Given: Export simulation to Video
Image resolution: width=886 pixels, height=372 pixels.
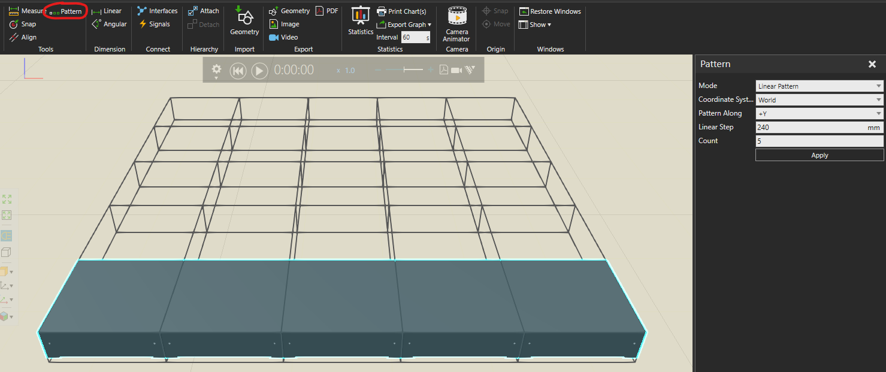Looking at the screenshot, I should (x=283, y=37).
